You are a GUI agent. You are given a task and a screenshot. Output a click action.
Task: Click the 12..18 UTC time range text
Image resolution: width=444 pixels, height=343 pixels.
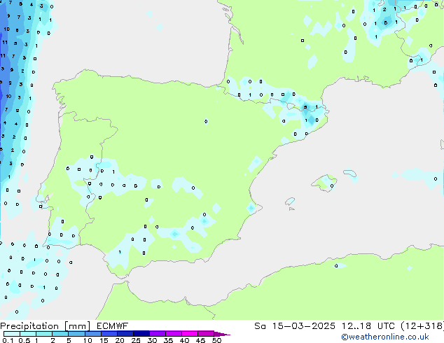pos(368,326)
